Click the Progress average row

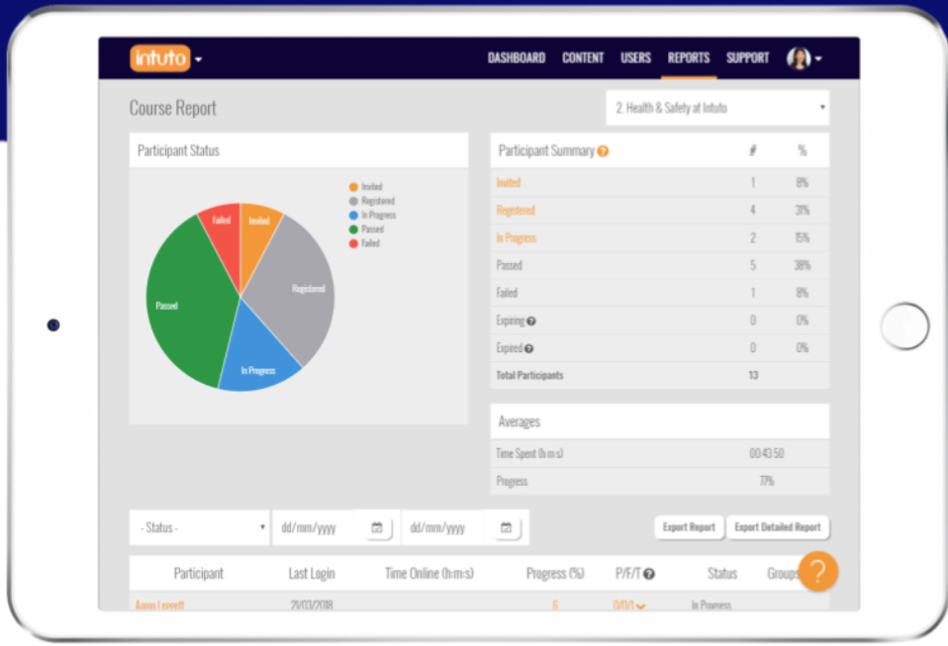click(x=660, y=482)
